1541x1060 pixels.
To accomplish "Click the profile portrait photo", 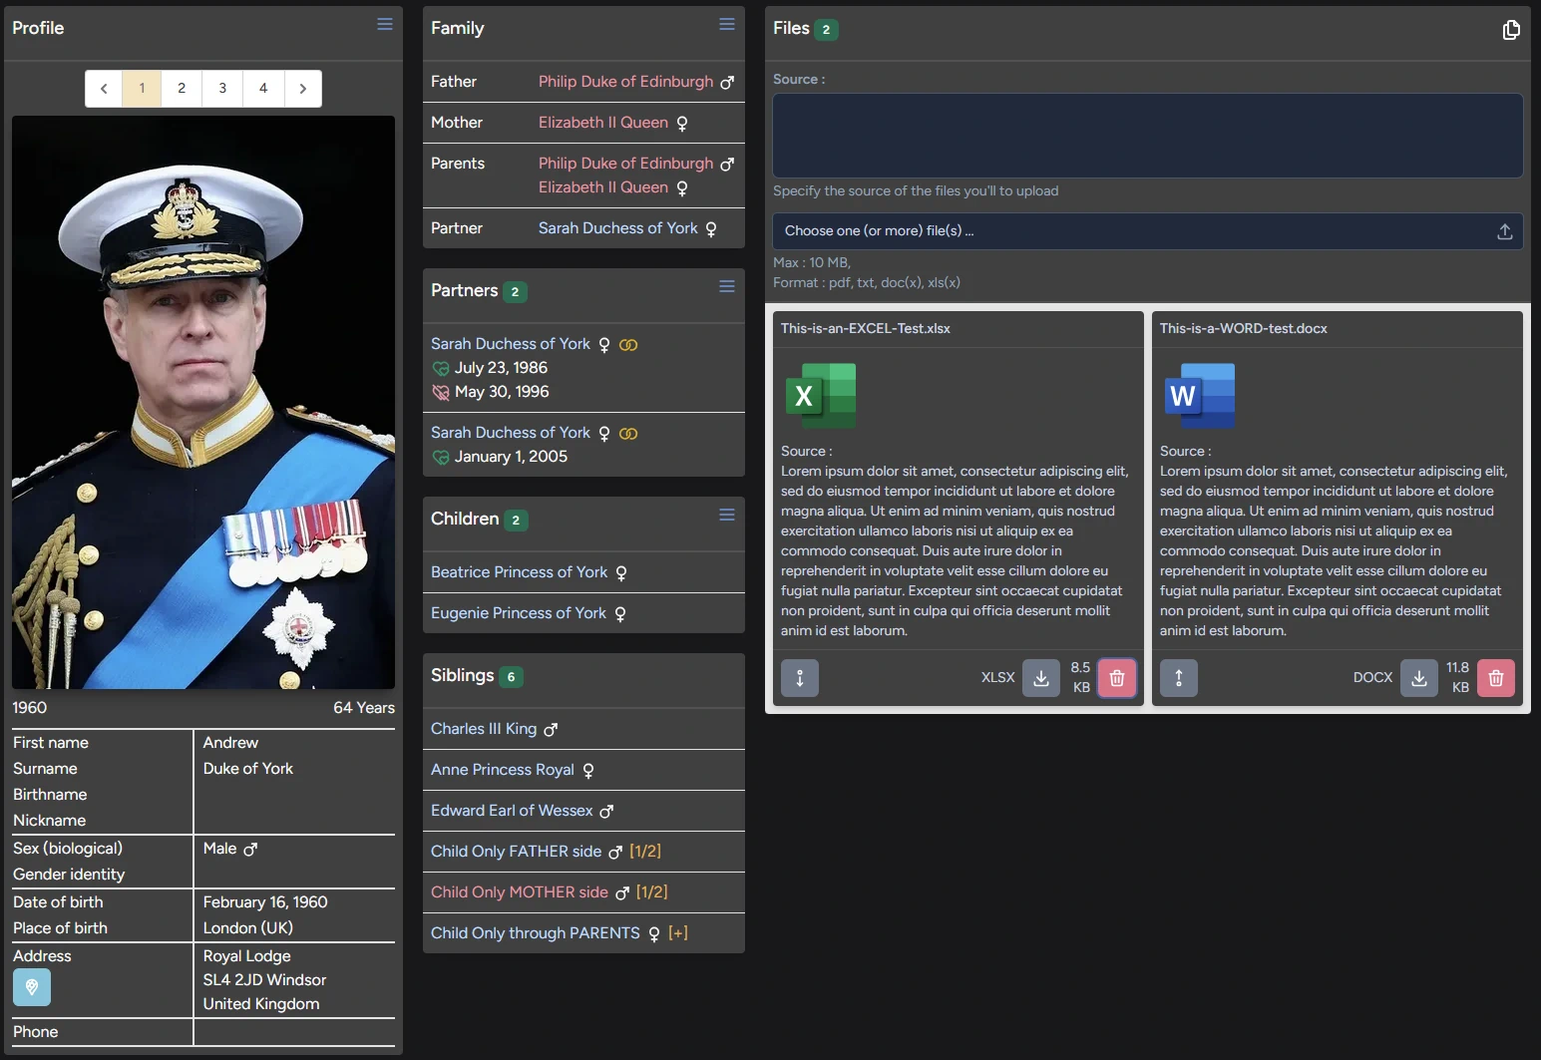I will (x=203, y=402).
